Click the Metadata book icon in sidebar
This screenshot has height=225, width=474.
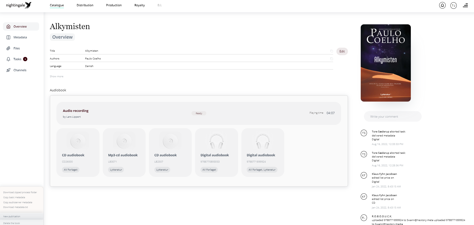[x=8, y=37]
